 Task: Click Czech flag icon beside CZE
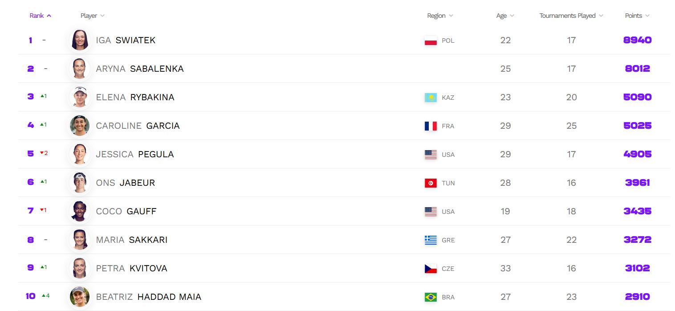click(x=431, y=269)
